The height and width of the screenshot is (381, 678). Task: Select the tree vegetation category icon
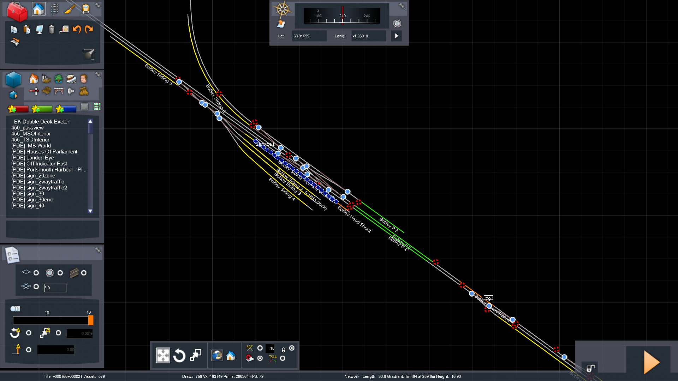point(59,78)
